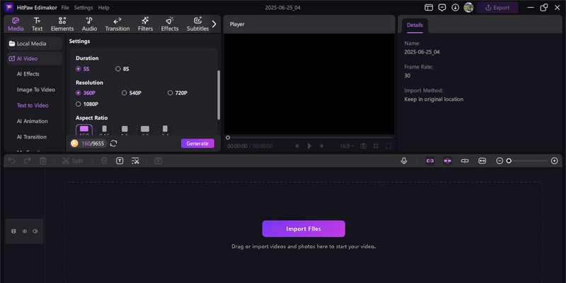Screen dimensions: 566x283
Task: Click the player progress slider handle
Action: tap(228, 137)
